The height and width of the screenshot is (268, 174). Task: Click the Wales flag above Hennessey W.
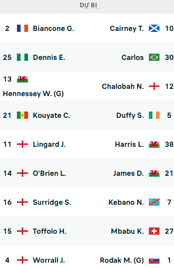point(22,79)
